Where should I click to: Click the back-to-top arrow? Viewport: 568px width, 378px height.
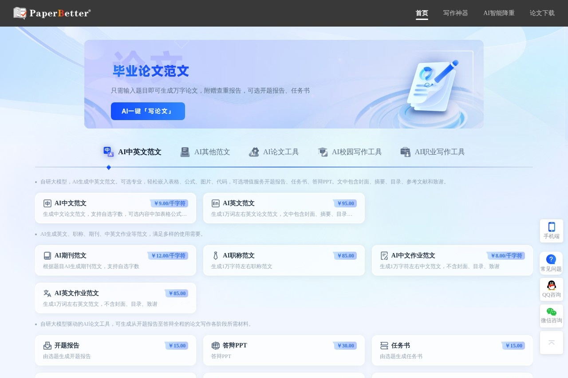[551, 343]
